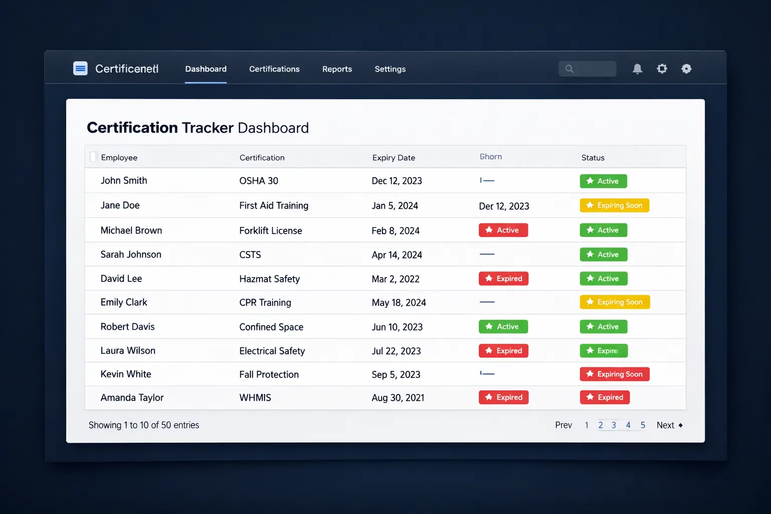Toggle the select-all checkbox by Employee
771x514 pixels.
pyautogui.click(x=93, y=157)
